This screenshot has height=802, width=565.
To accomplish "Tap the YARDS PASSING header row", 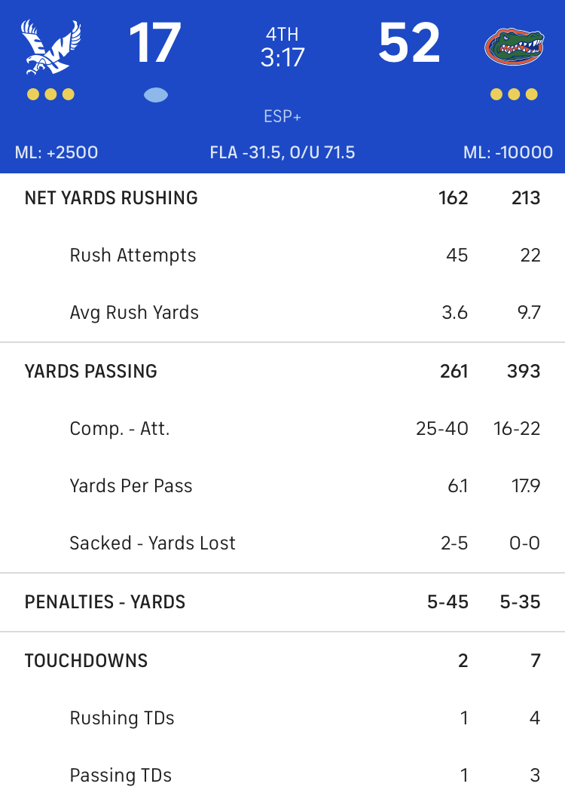I will (282, 372).
